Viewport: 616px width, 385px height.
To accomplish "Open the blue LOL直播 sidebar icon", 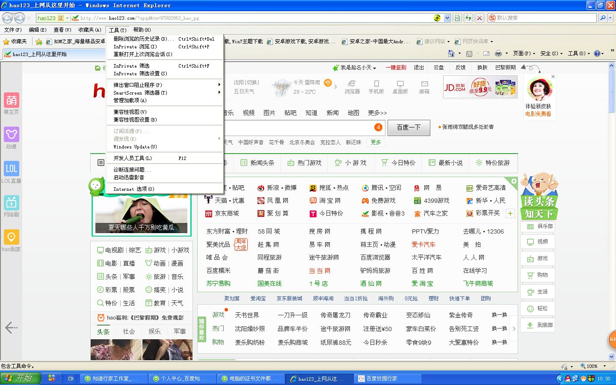I will pos(12,169).
